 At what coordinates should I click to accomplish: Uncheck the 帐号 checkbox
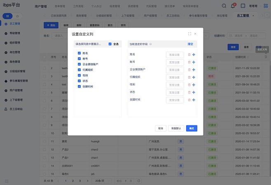[79, 59]
